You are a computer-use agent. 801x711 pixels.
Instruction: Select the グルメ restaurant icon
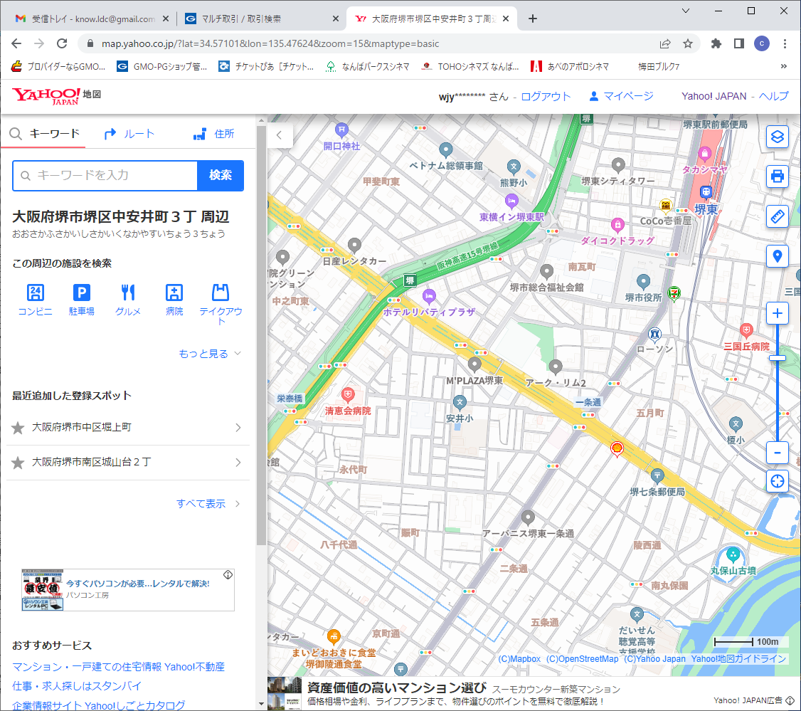point(128,299)
